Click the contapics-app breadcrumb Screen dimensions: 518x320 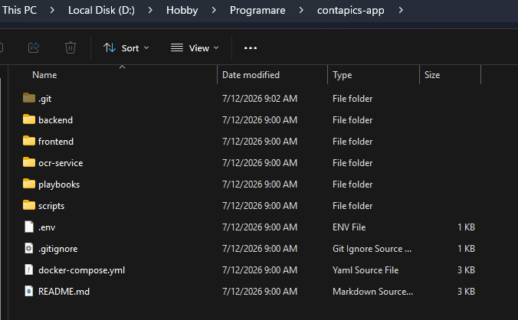[350, 10]
